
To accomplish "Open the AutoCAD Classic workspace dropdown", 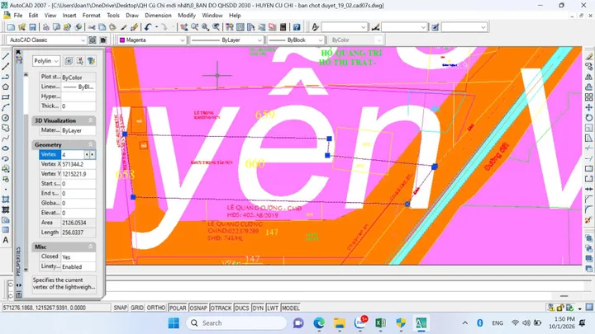I will pyautogui.click(x=83, y=40).
